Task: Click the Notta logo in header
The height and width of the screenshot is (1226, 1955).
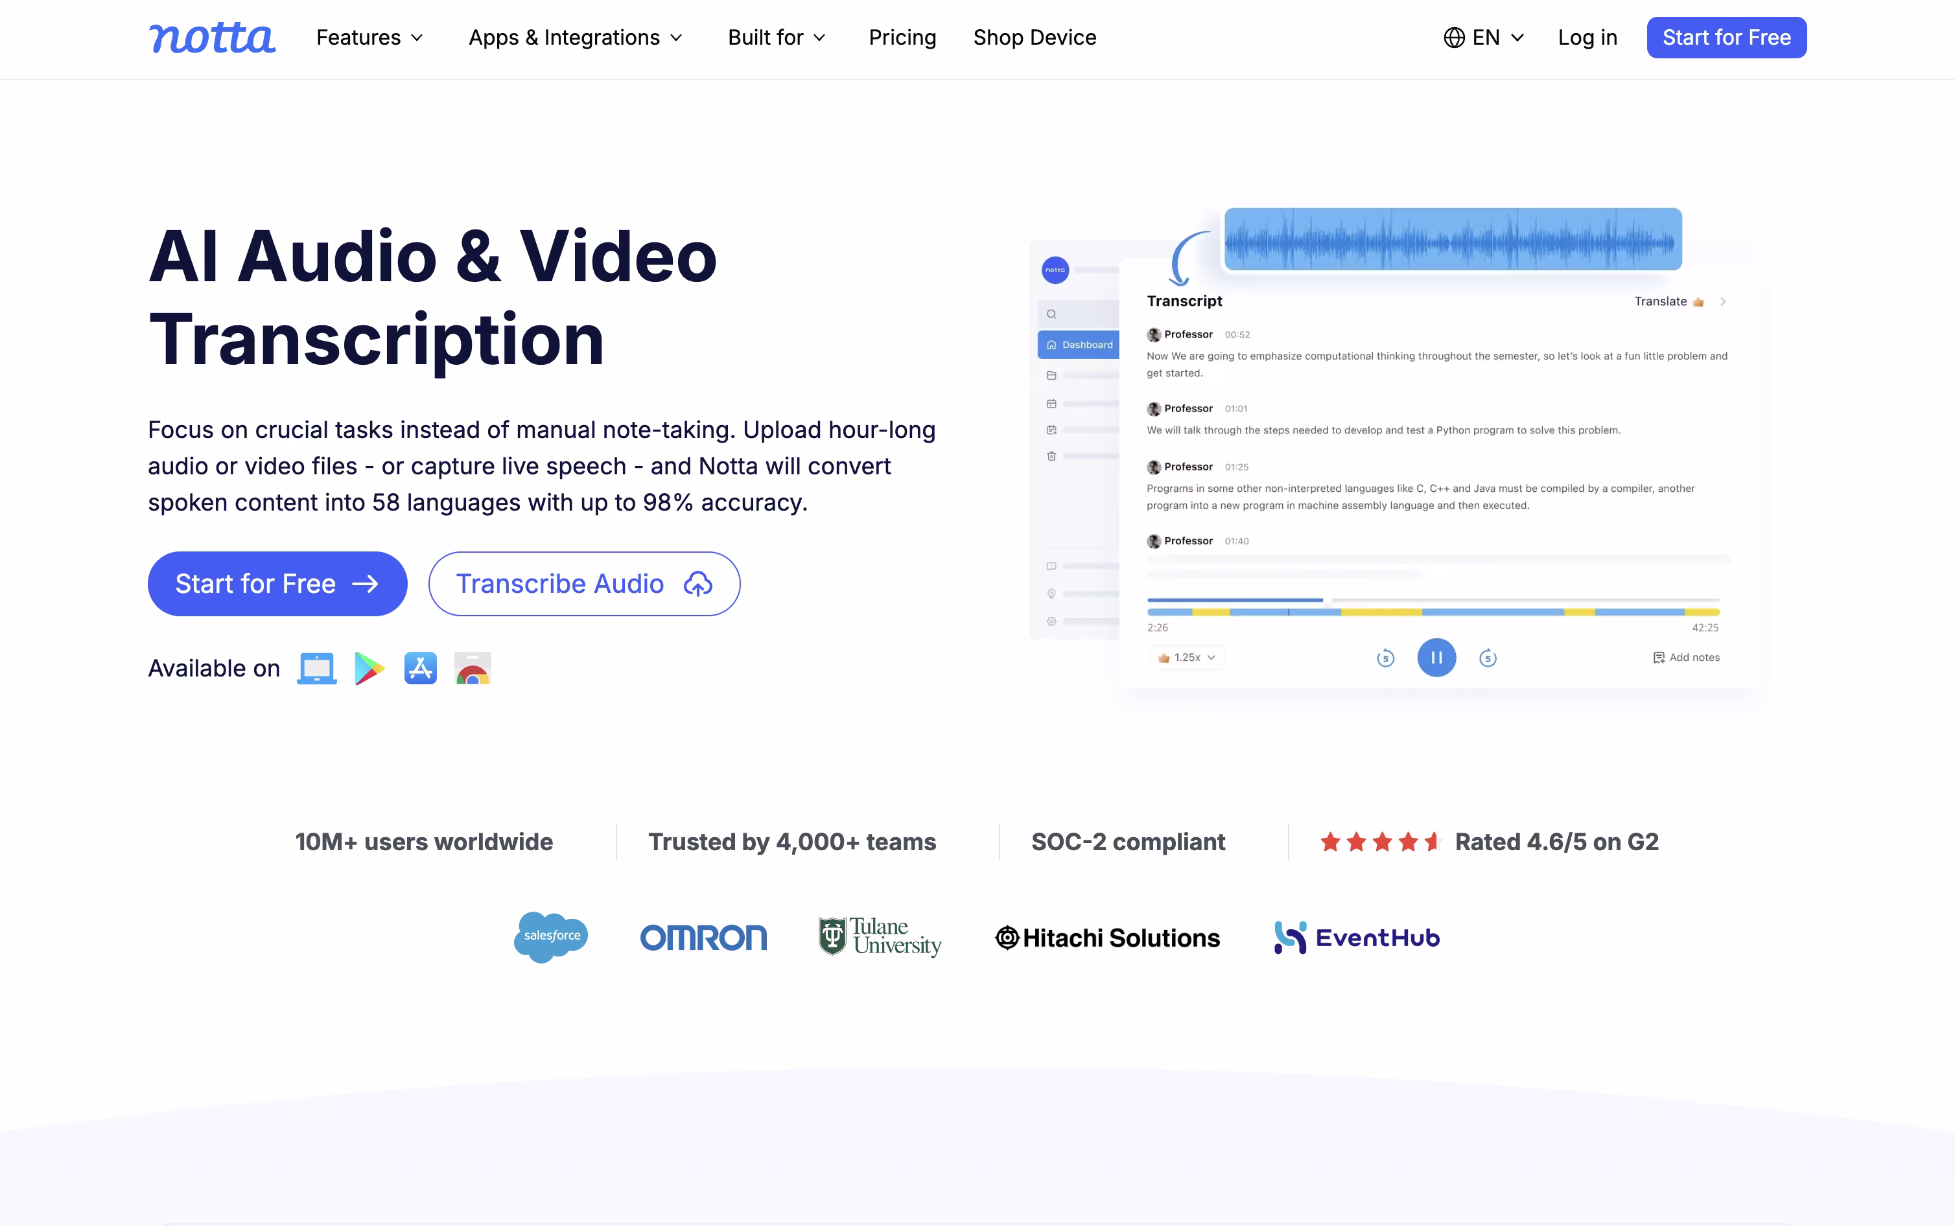Action: (x=211, y=38)
